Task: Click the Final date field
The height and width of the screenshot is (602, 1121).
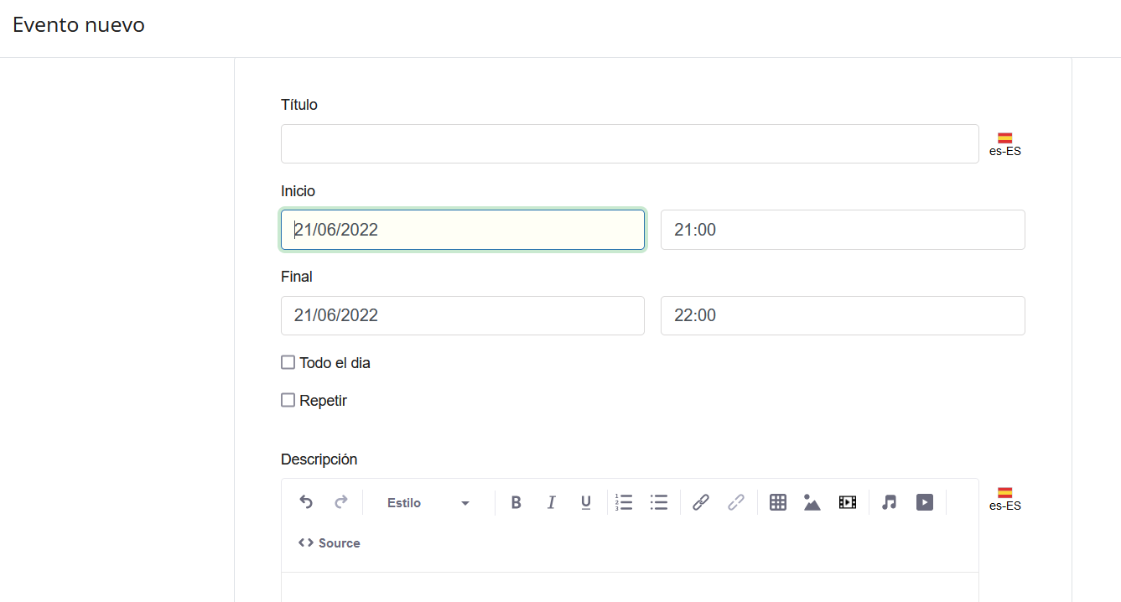Action: (462, 315)
